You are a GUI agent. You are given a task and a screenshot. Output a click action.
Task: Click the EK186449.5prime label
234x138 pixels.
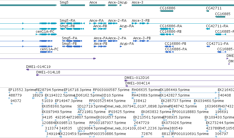(x=175, y=90)
